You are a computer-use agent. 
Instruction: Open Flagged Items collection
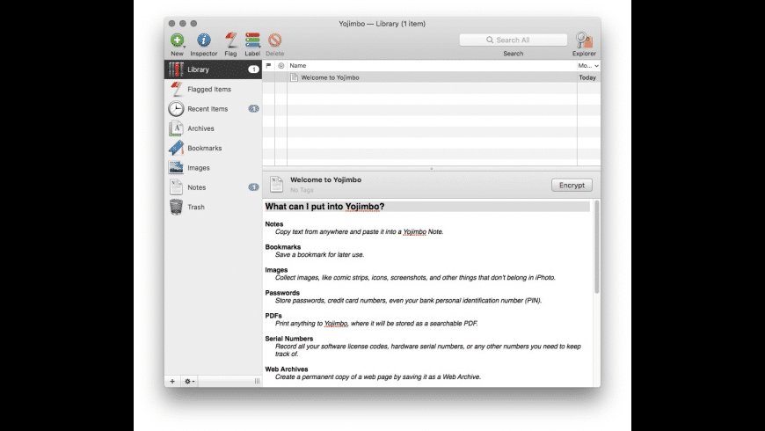pos(213,90)
